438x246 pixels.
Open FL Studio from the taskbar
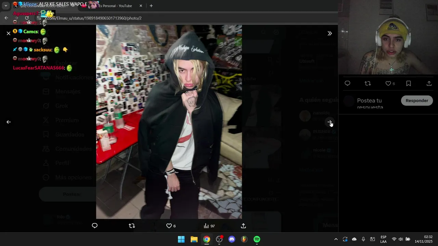pyautogui.click(x=244, y=239)
